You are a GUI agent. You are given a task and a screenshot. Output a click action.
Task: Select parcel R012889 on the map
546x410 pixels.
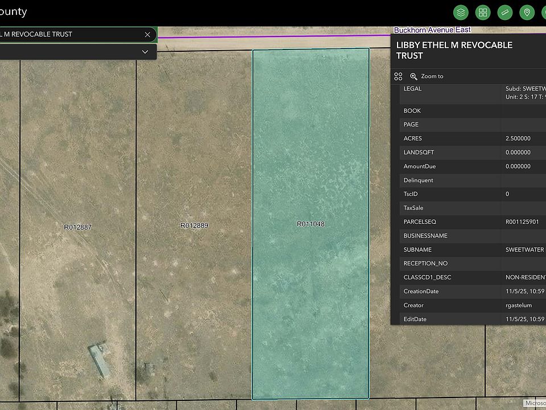[195, 225]
